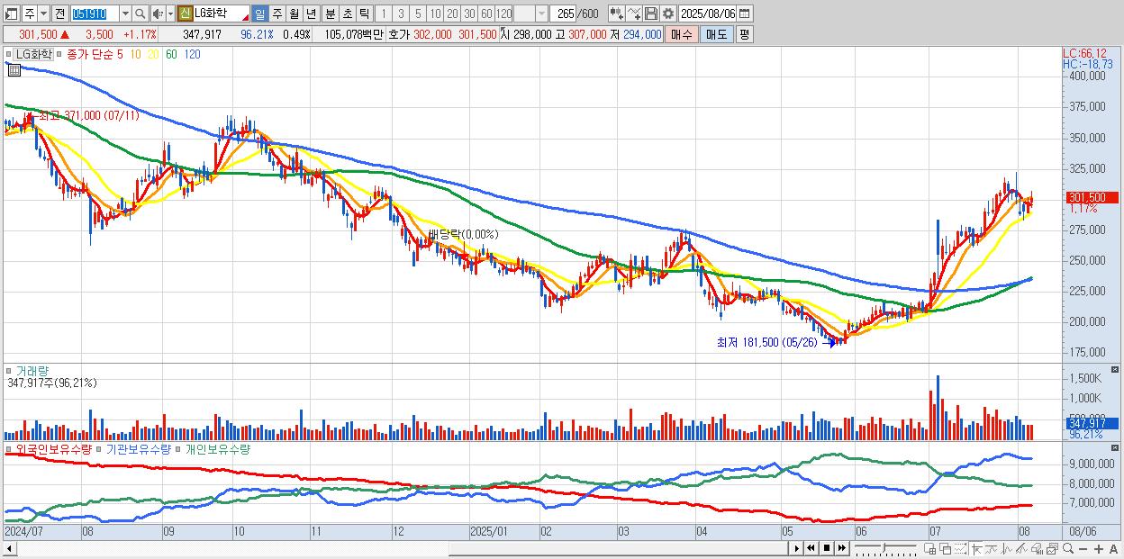
Task: Open stock search magnifier icon
Action: pos(140,14)
